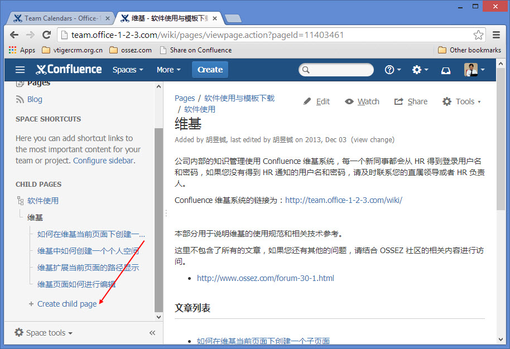This screenshot has height=349, width=510.
Task: Click the Space tools gear icon
Action: click(x=19, y=332)
